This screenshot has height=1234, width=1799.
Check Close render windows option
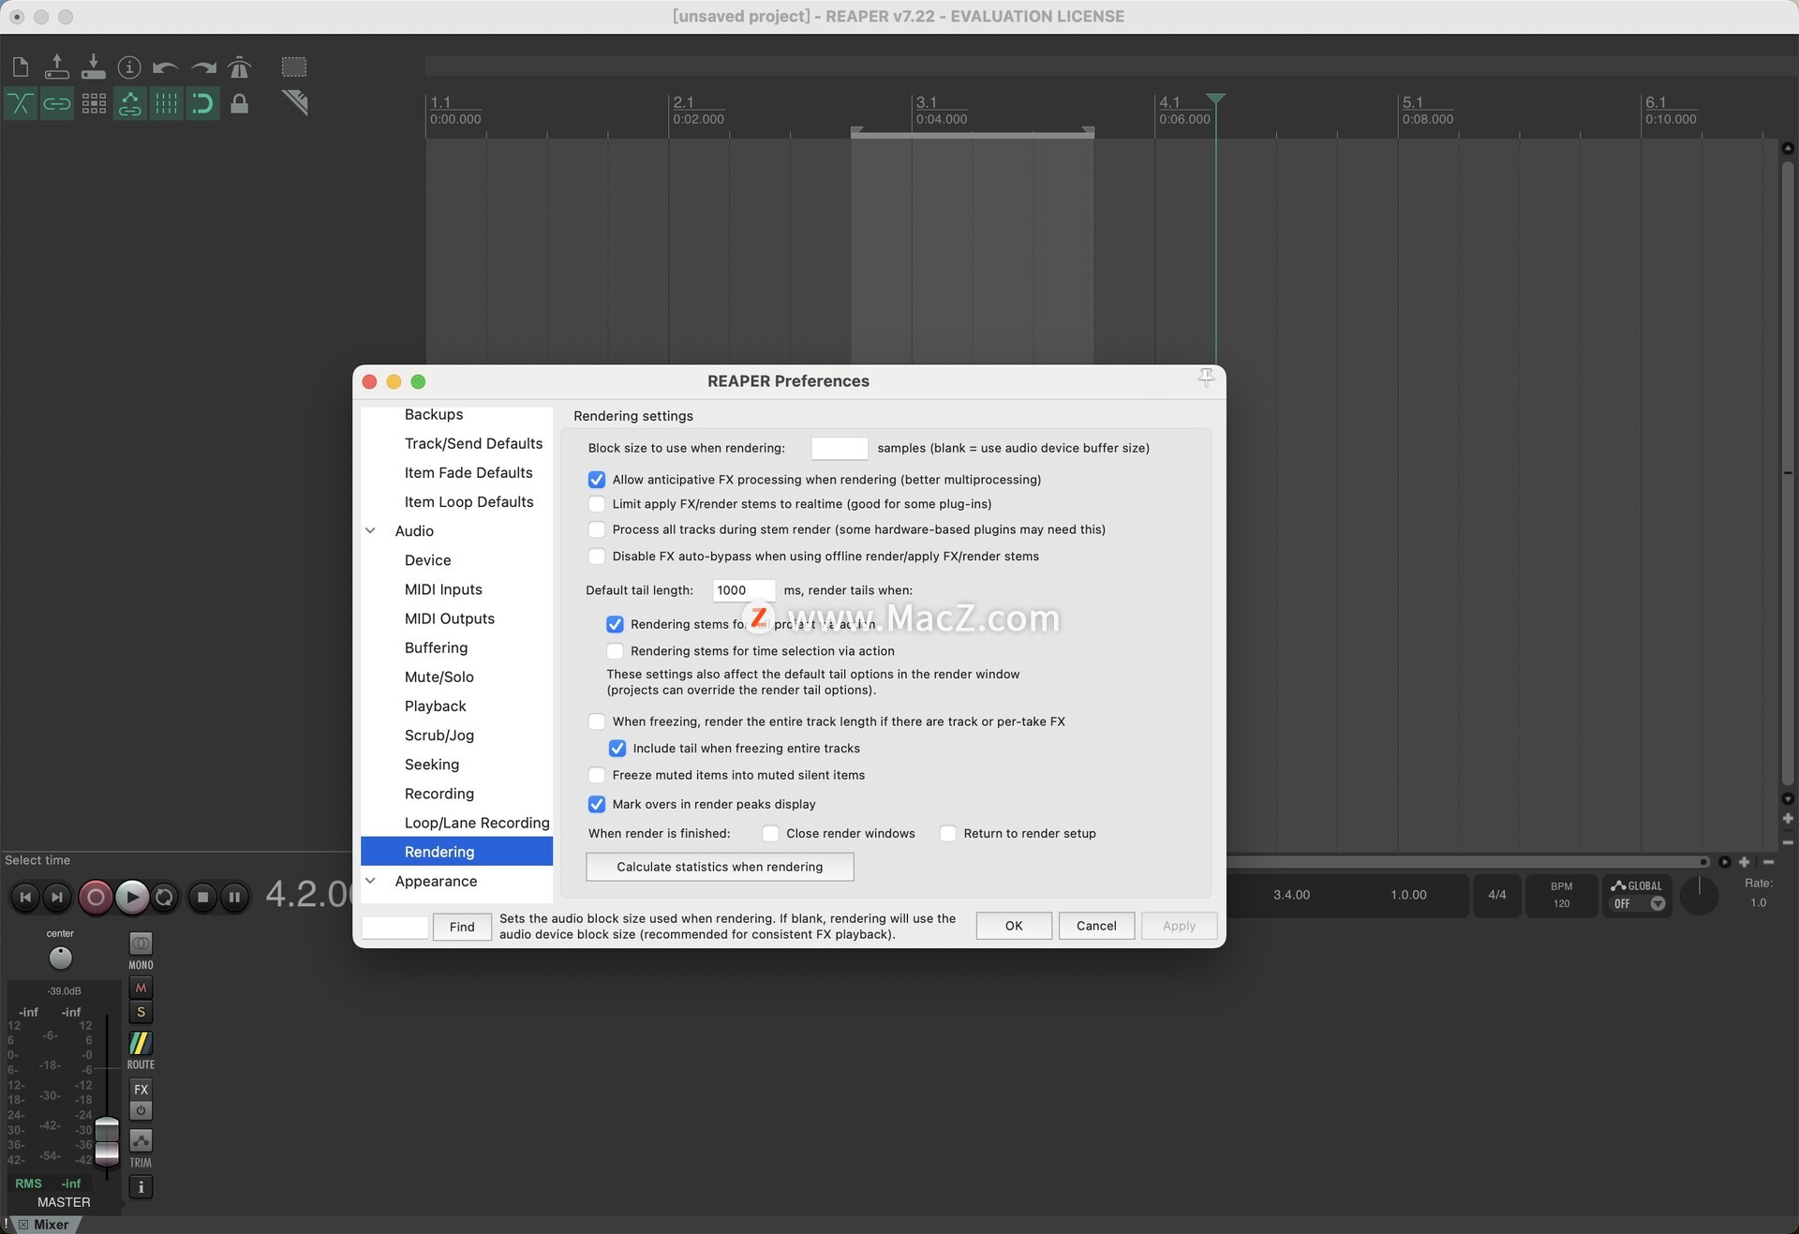[x=770, y=833]
